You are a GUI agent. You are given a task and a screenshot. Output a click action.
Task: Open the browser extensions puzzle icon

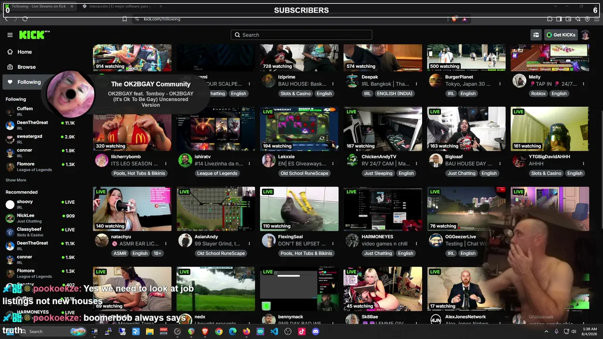[550, 19]
